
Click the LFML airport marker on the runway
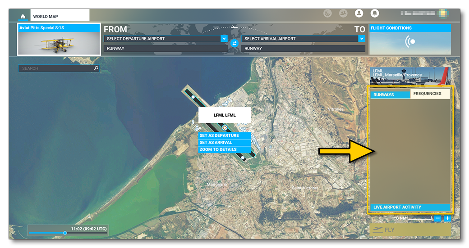(225, 128)
